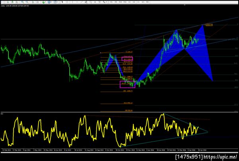239x161 pixels.
Task: Switch to M1 timeframe
Action: point(111,2)
